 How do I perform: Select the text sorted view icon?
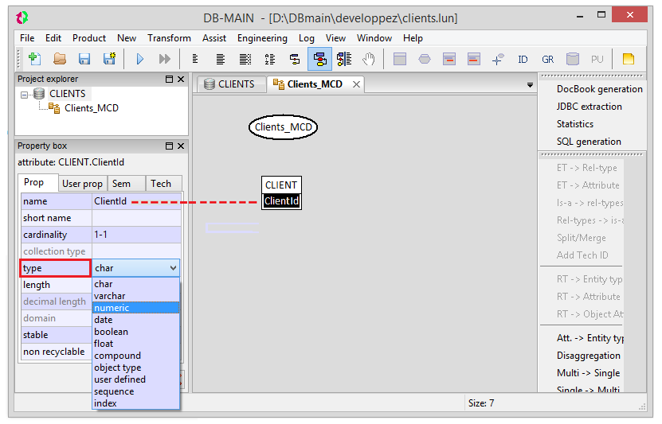click(x=270, y=59)
